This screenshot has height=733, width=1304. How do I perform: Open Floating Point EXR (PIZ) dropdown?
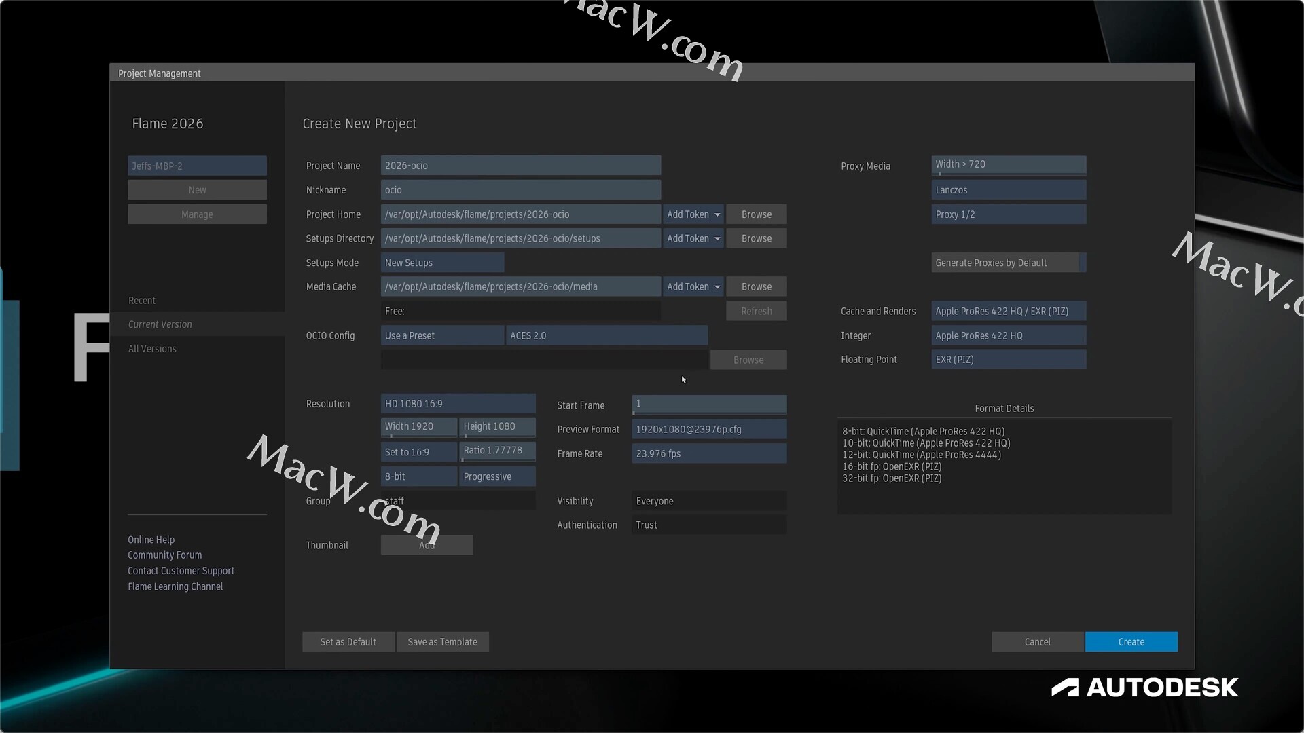click(x=1009, y=360)
